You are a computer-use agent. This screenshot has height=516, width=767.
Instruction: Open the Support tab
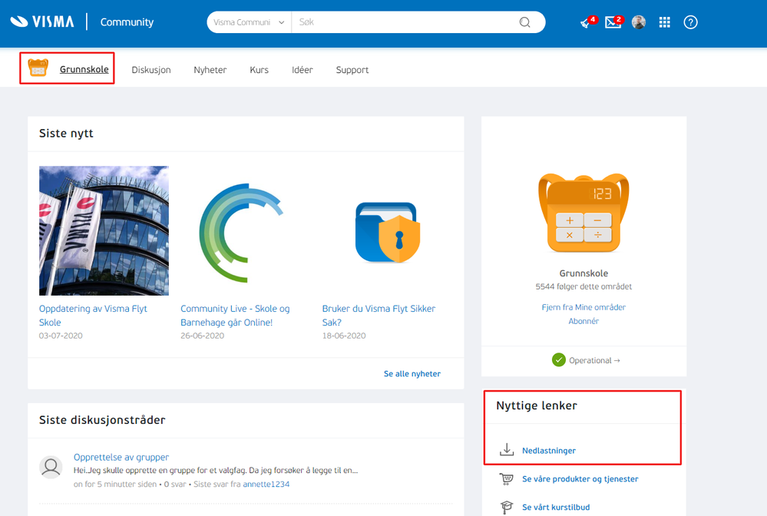pos(352,70)
